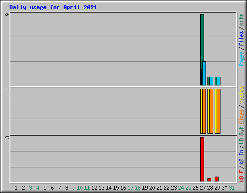Click the 'kB Out' legend label

[x=242, y=136]
